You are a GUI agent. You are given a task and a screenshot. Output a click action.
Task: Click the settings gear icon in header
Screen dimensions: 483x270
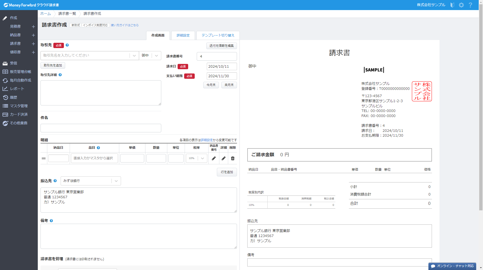coord(461,5)
